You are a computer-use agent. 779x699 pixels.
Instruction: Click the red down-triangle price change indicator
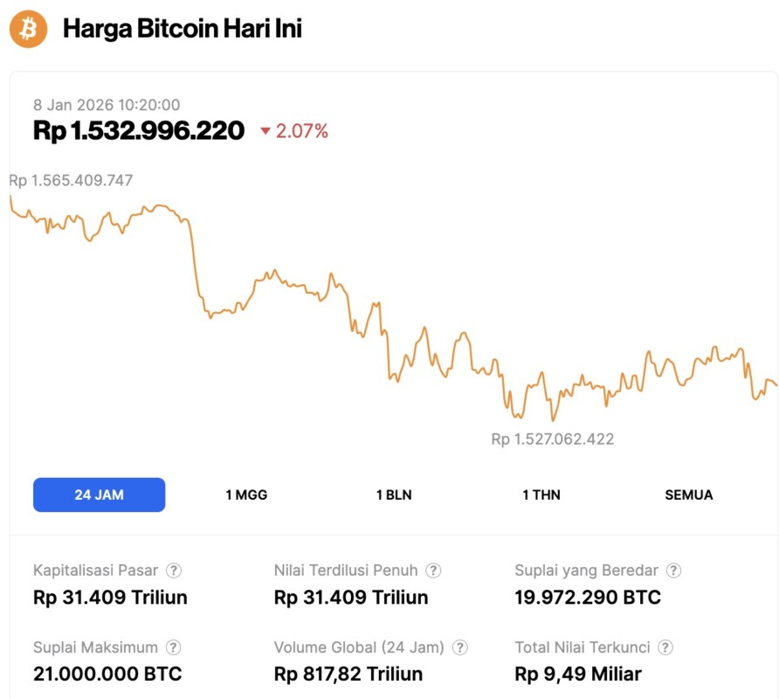[x=265, y=132]
